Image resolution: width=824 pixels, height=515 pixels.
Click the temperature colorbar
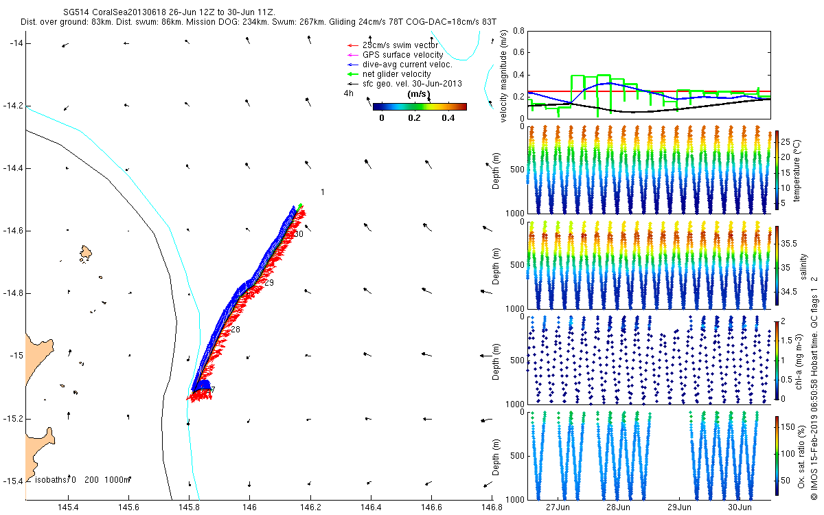(x=777, y=170)
